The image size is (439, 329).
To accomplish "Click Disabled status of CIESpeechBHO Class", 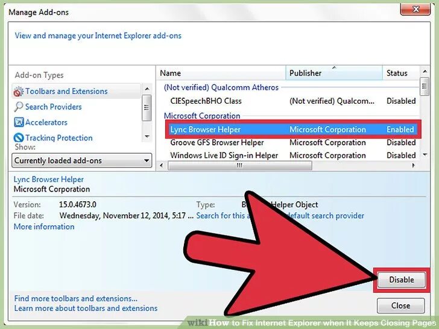I will (x=401, y=101).
